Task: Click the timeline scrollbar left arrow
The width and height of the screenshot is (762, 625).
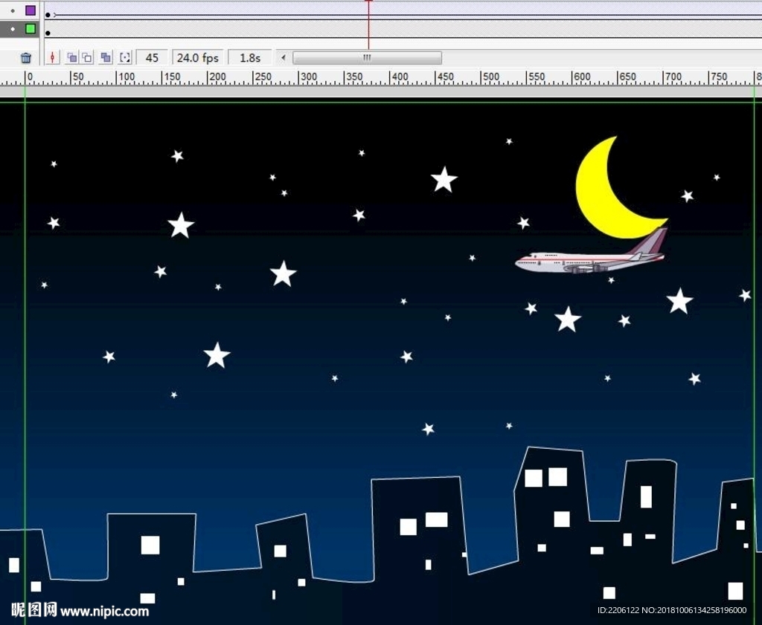Action: tap(284, 58)
